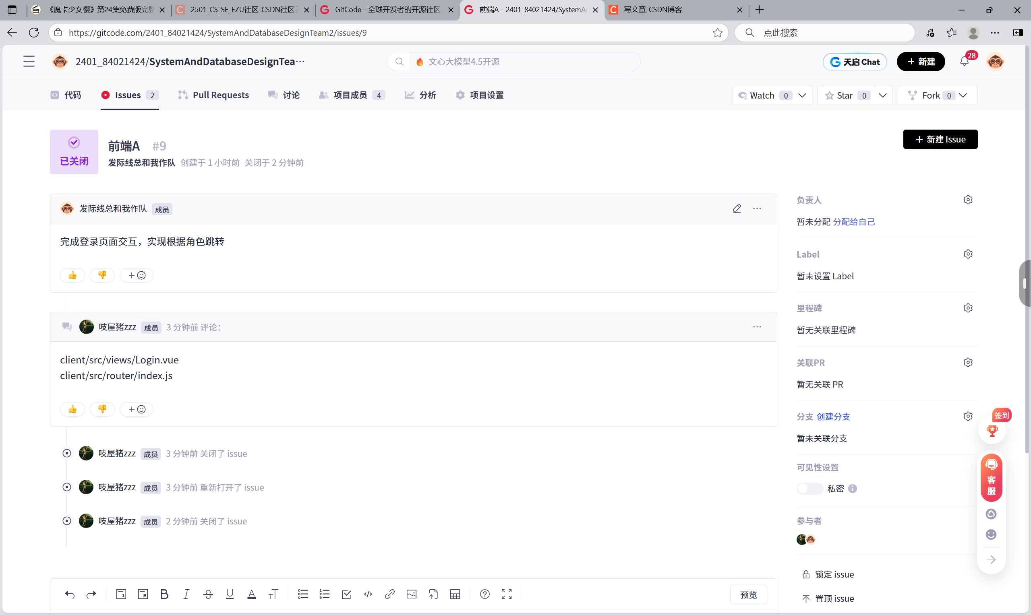
Task: Open the 关联PR settings gear
Action: point(968,362)
